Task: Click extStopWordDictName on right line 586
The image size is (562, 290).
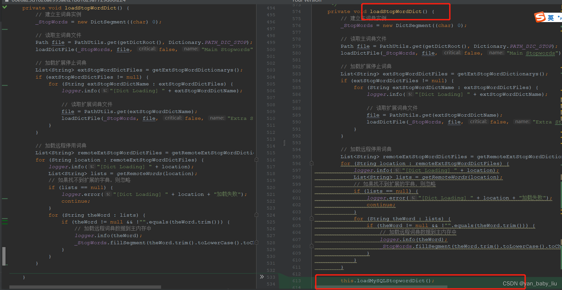Action: 511,94
